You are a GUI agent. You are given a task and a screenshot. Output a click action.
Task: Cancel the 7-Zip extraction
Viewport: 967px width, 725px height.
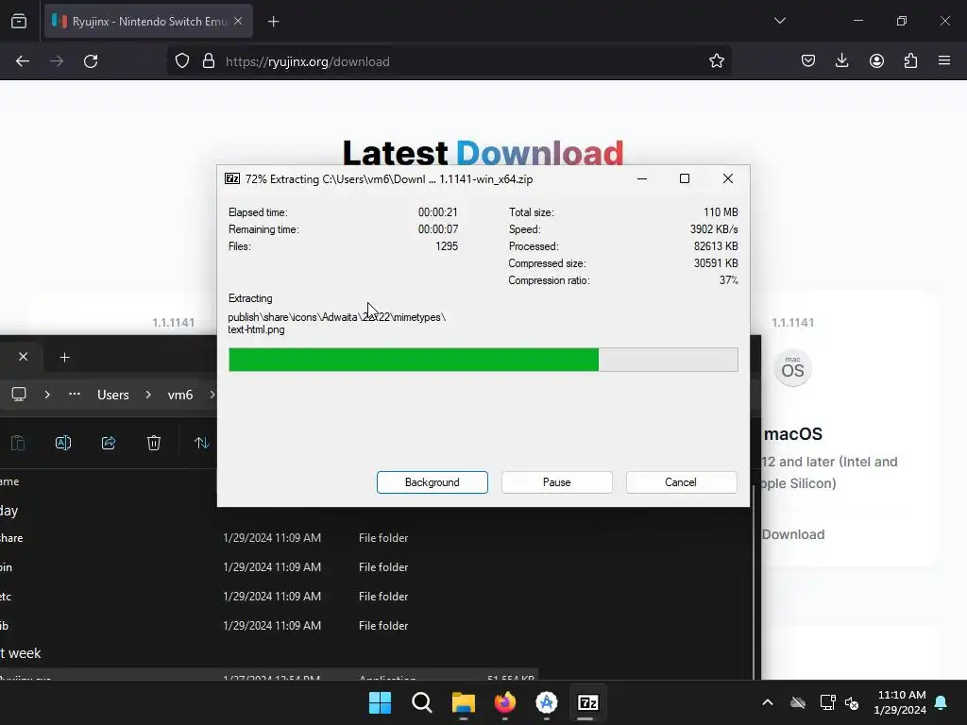click(x=681, y=482)
